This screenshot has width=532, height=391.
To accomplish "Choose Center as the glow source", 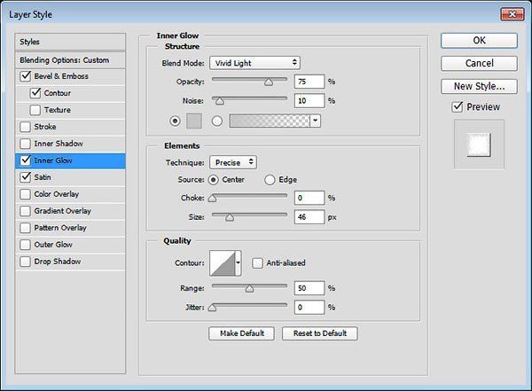I will click(x=213, y=180).
